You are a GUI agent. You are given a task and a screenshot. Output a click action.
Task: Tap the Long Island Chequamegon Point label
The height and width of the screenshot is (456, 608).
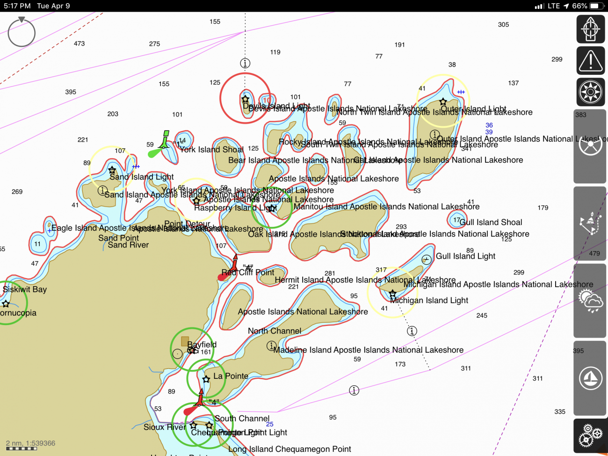coord(290,449)
